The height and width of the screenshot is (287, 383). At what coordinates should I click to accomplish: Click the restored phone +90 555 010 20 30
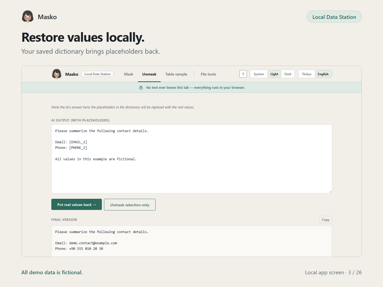(86, 249)
